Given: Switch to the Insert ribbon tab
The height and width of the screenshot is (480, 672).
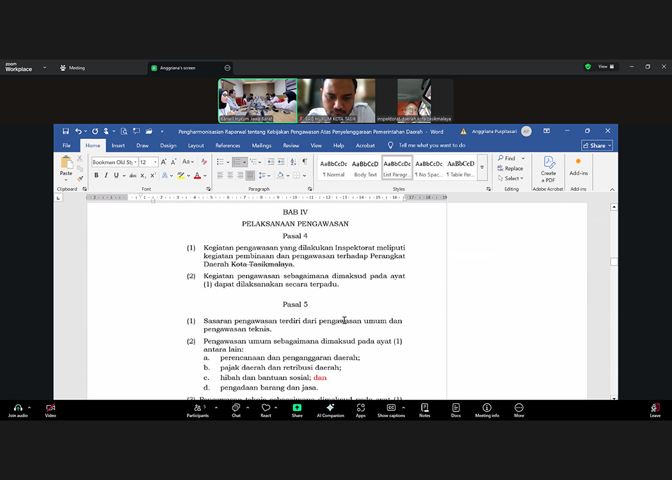Looking at the screenshot, I should [118, 145].
